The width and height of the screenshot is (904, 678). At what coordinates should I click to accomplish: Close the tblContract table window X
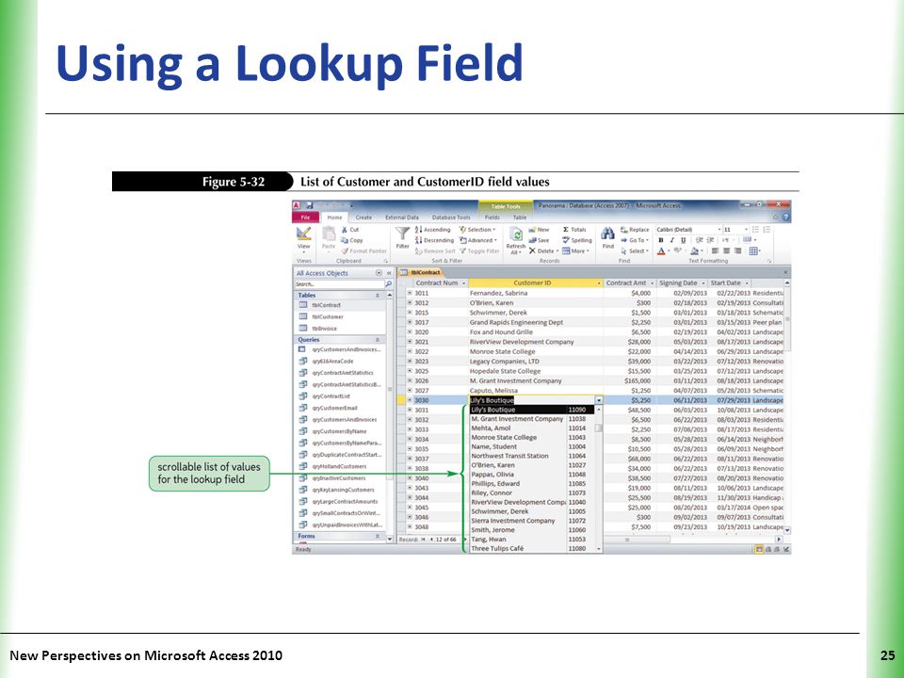click(785, 272)
